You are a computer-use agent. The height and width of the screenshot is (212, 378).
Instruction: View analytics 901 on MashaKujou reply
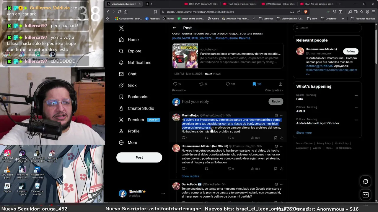pos(255,138)
